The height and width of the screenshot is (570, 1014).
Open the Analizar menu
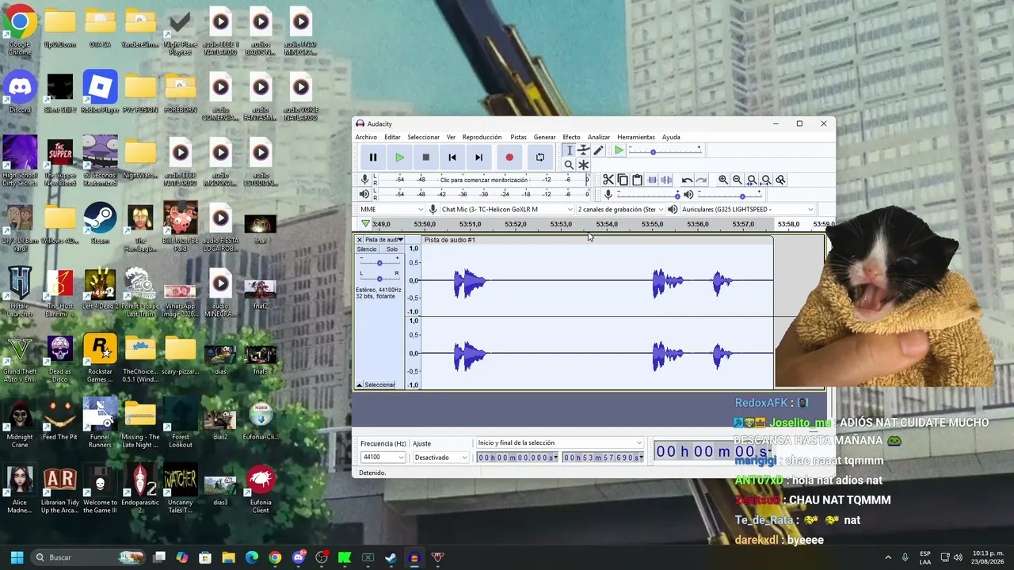[x=599, y=137]
